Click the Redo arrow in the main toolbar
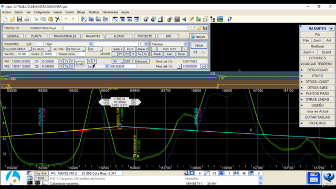The width and height of the screenshot is (336, 189). pos(73,19)
